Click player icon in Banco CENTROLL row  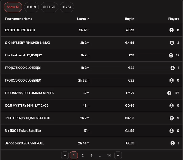(x=173, y=143)
